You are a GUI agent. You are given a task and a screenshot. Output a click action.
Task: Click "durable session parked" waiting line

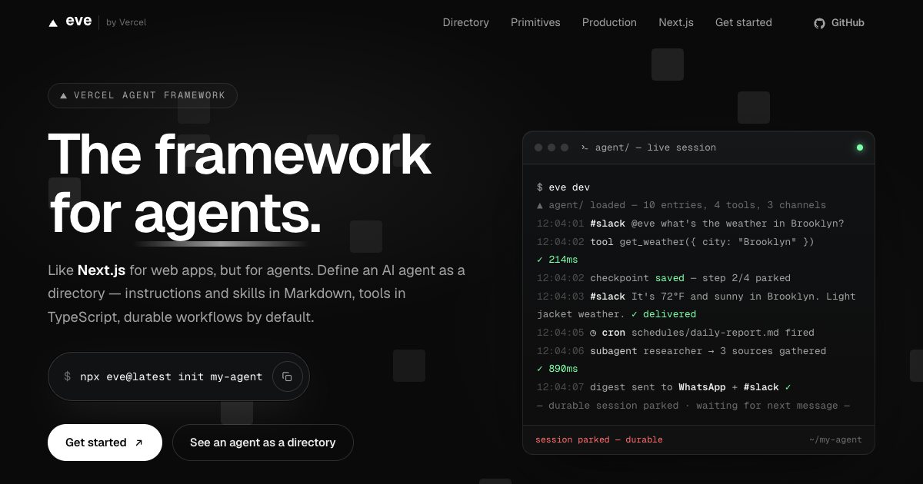(693, 405)
